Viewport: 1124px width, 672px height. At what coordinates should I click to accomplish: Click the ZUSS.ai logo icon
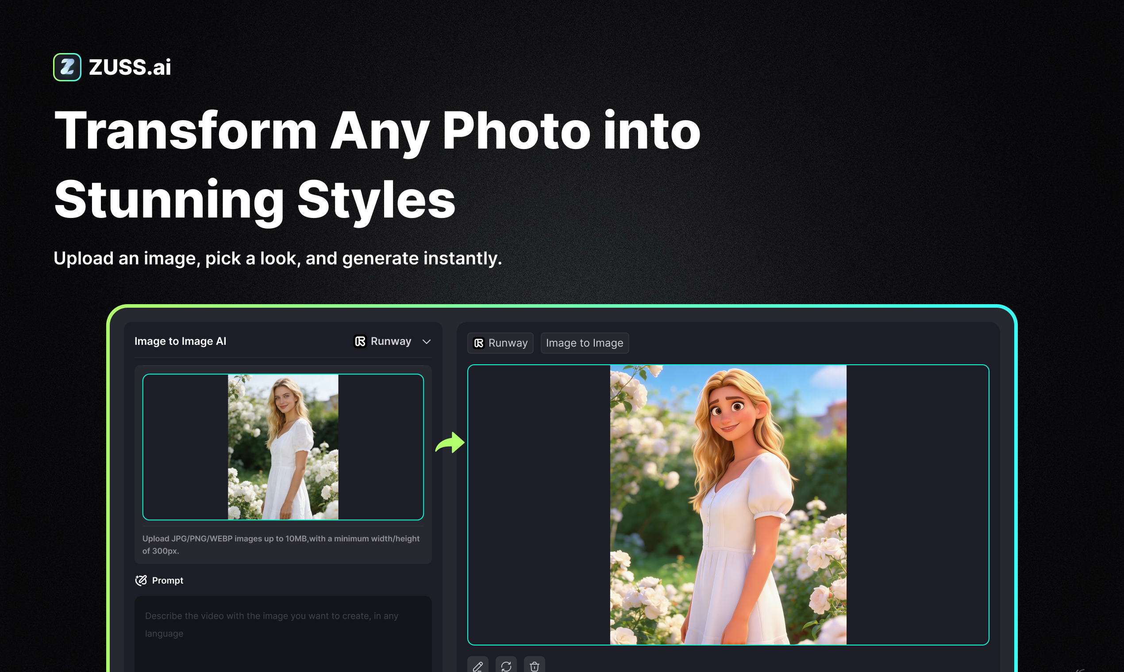click(x=67, y=67)
